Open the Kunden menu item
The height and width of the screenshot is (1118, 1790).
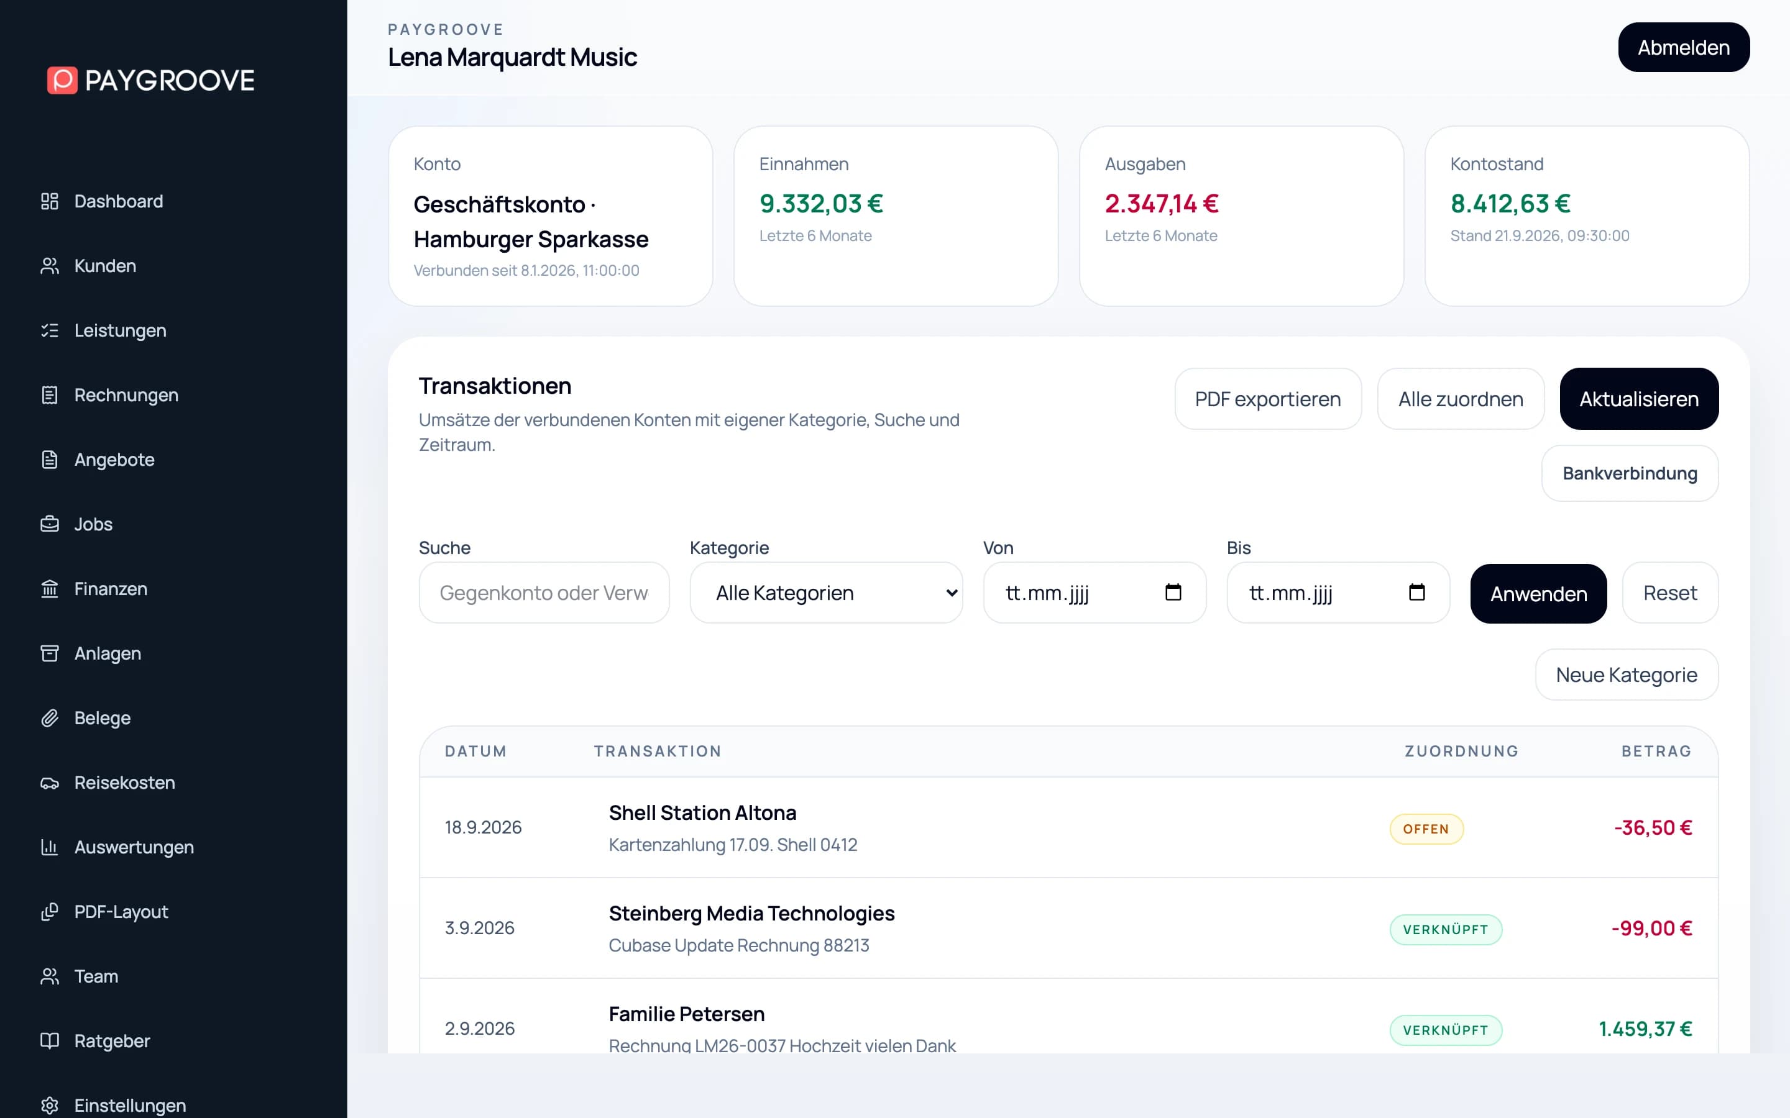coord(105,266)
